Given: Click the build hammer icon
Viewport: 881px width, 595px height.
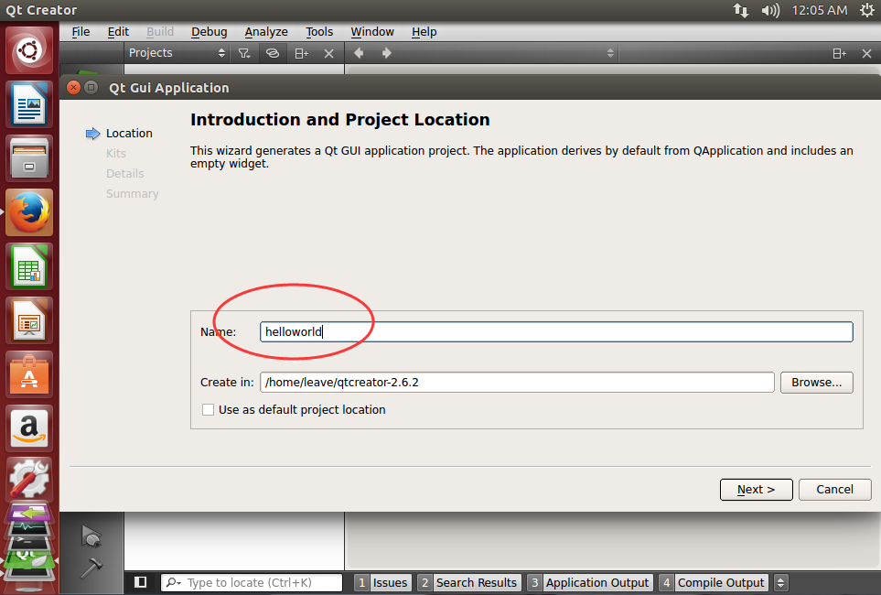Looking at the screenshot, I should tap(91, 568).
